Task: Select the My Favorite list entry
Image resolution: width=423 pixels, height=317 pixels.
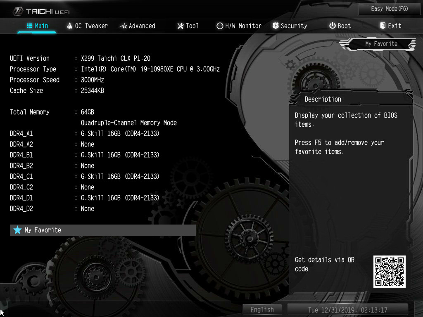Action: 102,230
